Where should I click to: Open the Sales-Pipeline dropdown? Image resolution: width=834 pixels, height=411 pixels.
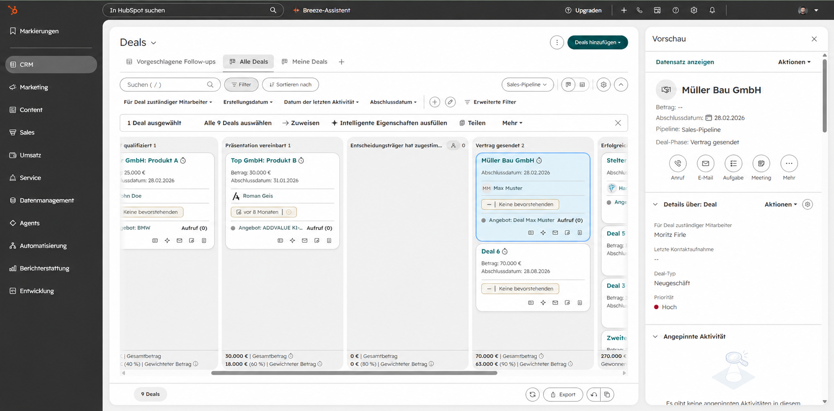pyautogui.click(x=527, y=85)
